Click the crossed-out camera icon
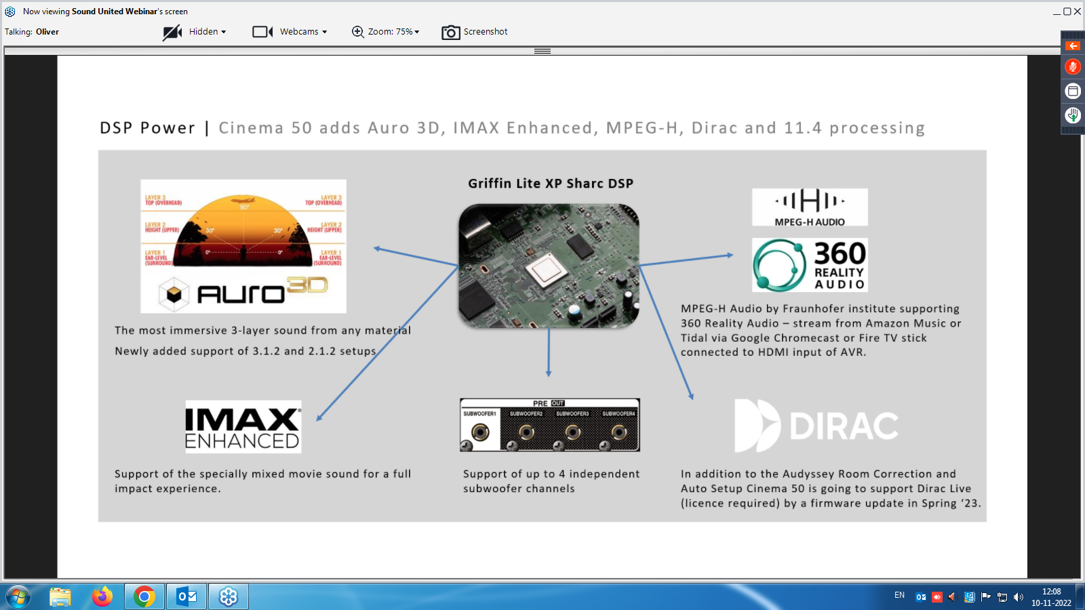Screen dimensions: 1085x610 (x=172, y=32)
